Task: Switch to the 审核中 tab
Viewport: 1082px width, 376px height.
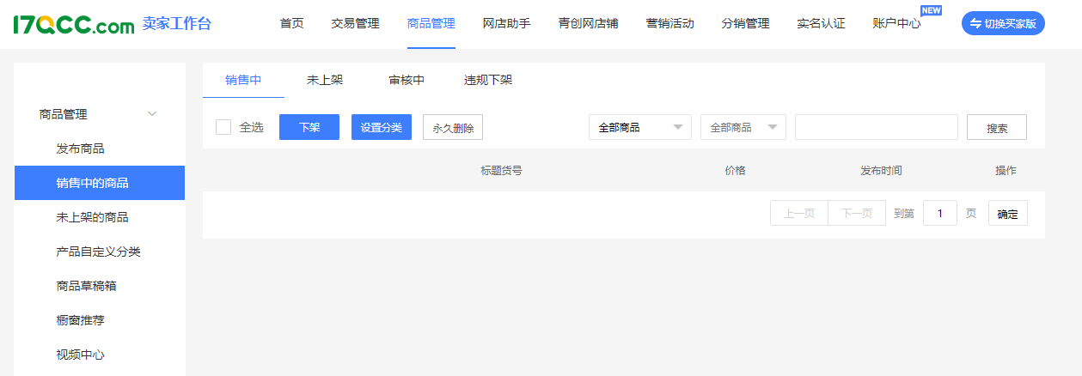Action: (407, 80)
